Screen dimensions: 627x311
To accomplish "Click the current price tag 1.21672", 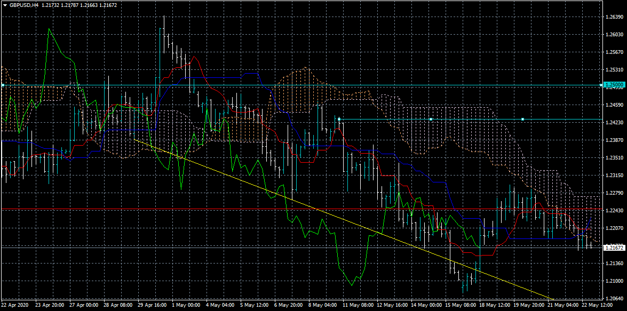I will (x=615, y=248).
